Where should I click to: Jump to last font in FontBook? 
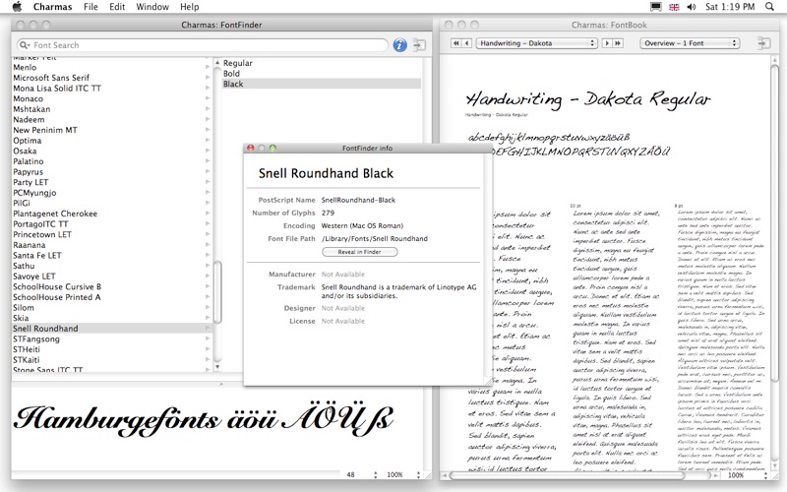[618, 43]
